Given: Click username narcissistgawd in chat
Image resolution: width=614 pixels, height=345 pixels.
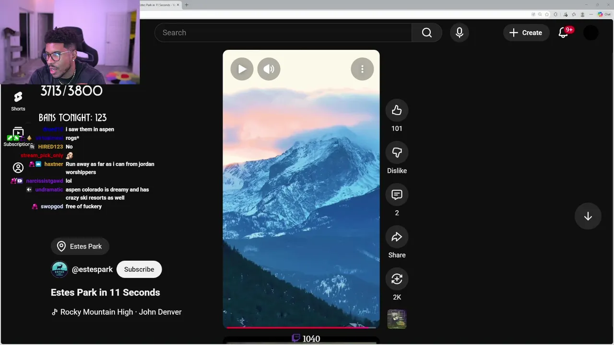Looking at the screenshot, I should [x=45, y=181].
